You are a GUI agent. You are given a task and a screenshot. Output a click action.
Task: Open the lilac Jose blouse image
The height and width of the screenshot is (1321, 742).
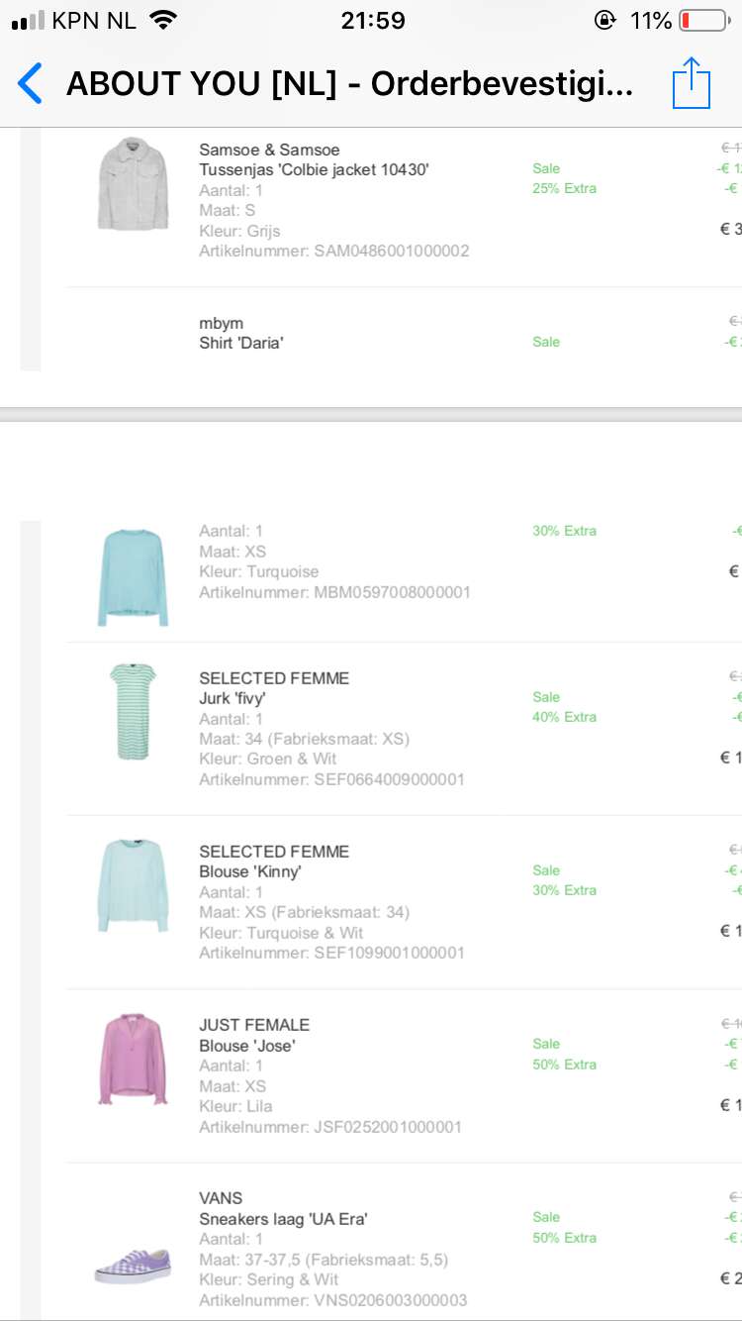click(x=133, y=1059)
